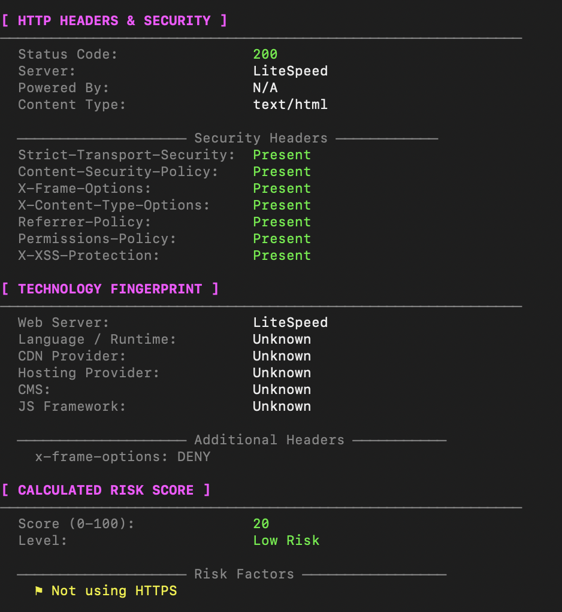Image resolution: width=562 pixels, height=612 pixels.
Task: Select the status code value 200
Action: (265, 54)
